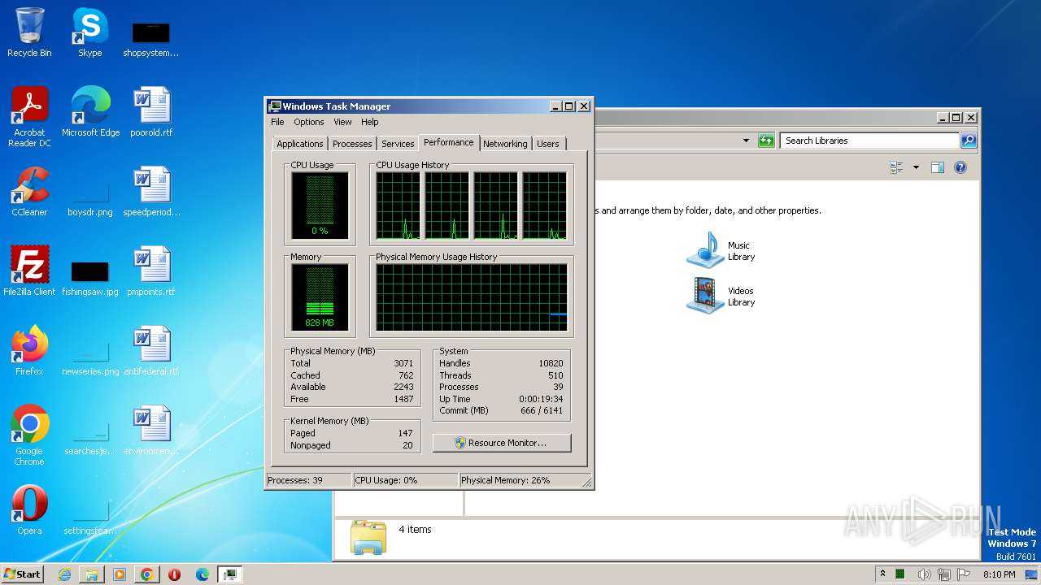Switch to the Networking tab
Image resolution: width=1041 pixels, height=585 pixels.
tap(505, 144)
